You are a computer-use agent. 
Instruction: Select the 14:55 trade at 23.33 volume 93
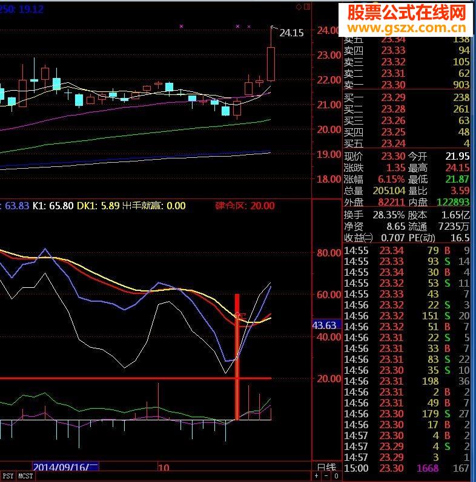[407, 261]
